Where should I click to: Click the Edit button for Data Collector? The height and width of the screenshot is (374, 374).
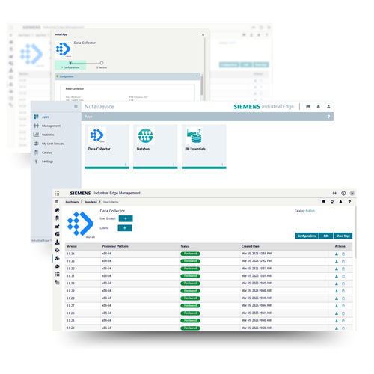click(326, 236)
